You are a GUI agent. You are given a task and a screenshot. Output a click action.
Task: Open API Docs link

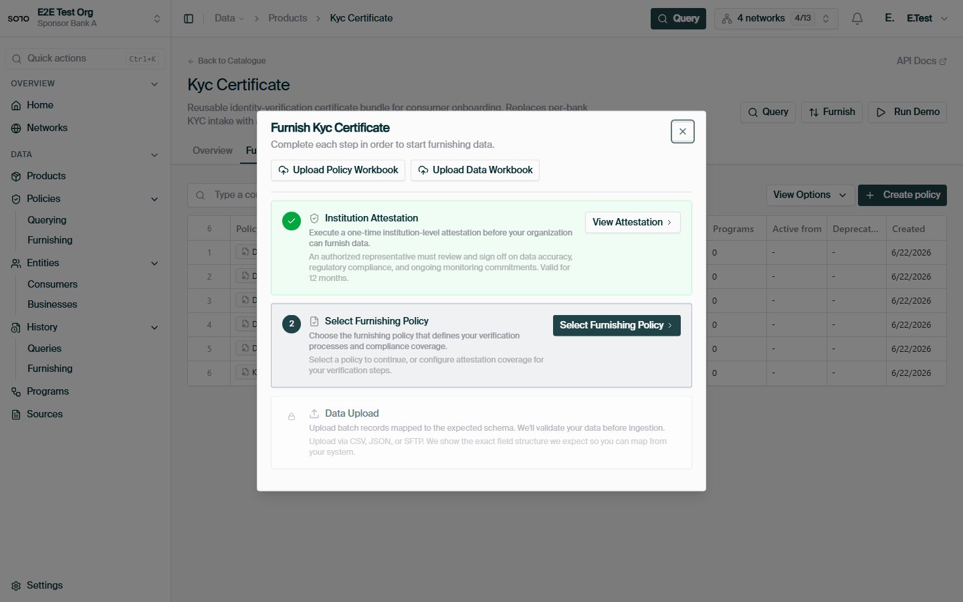pos(922,61)
